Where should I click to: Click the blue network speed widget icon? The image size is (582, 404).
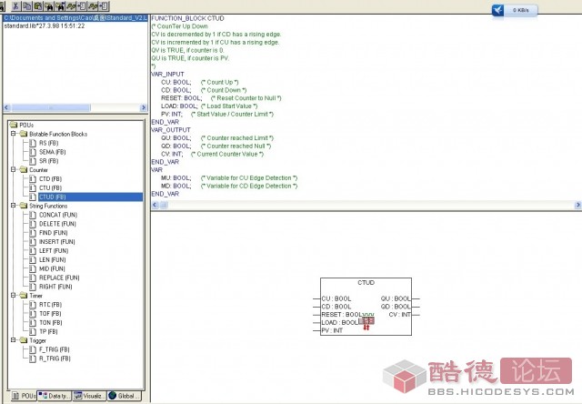tap(498, 10)
